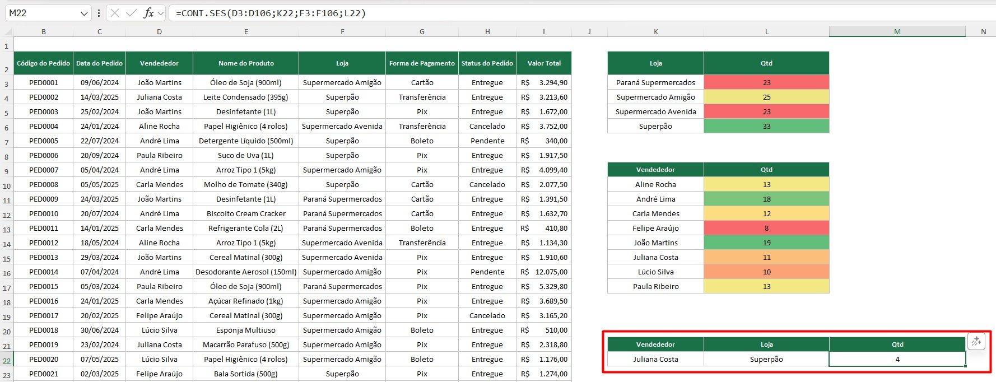This screenshot has height=382, width=996.
Task: Select the cell containing PED0001
Action: tap(44, 82)
